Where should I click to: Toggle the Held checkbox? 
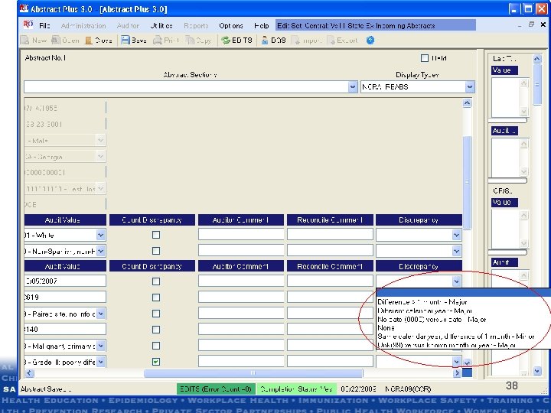[425, 58]
